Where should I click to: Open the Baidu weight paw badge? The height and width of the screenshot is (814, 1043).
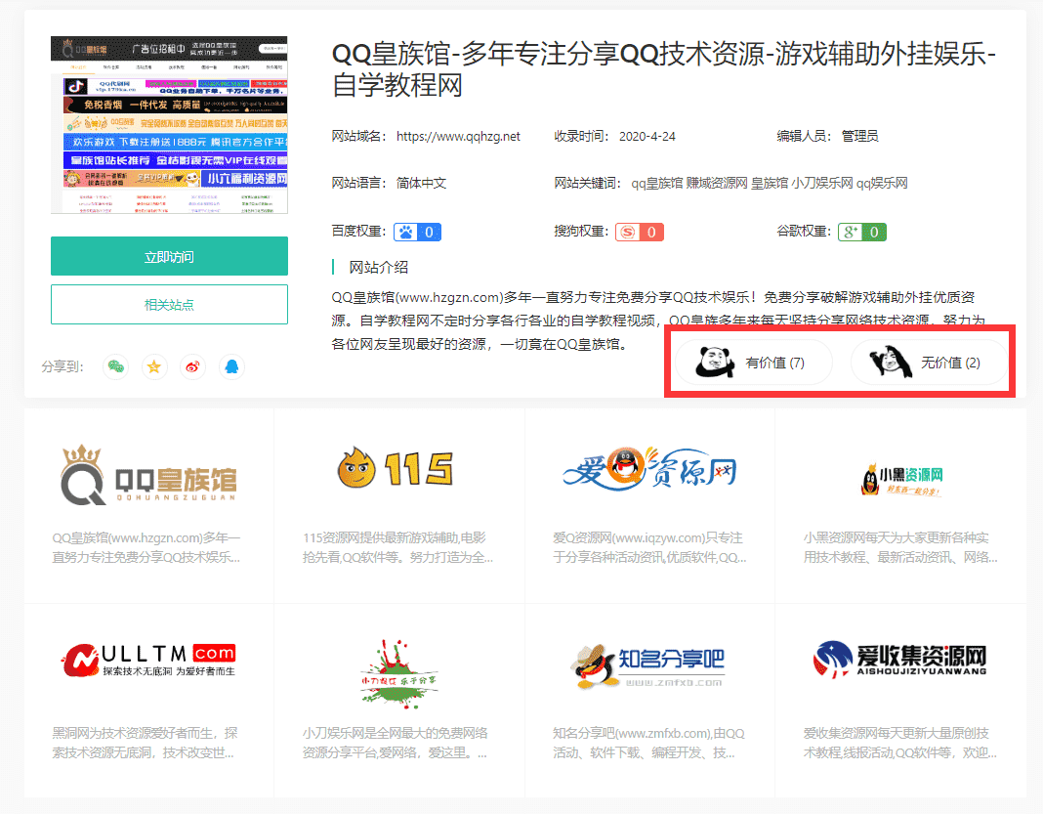pyautogui.click(x=417, y=232)
